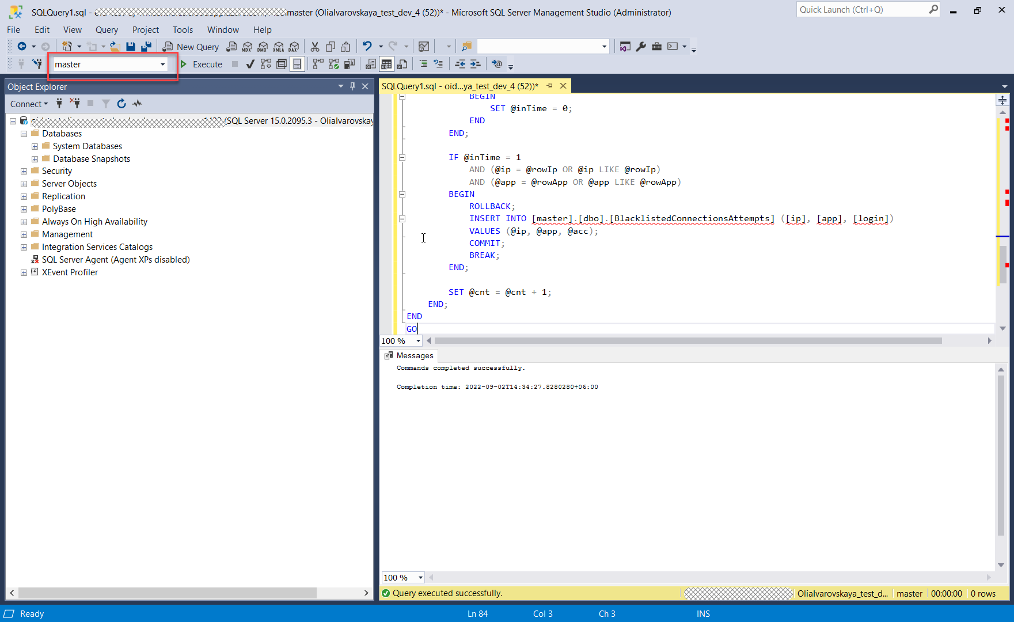The image size is (1014, 622).
Task: Click the Find in Files icon
Action: (466, 47)
